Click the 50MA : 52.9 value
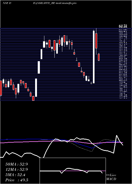This screenshot has width=132, height=184. pyautogui.click(x=16, y=164)
